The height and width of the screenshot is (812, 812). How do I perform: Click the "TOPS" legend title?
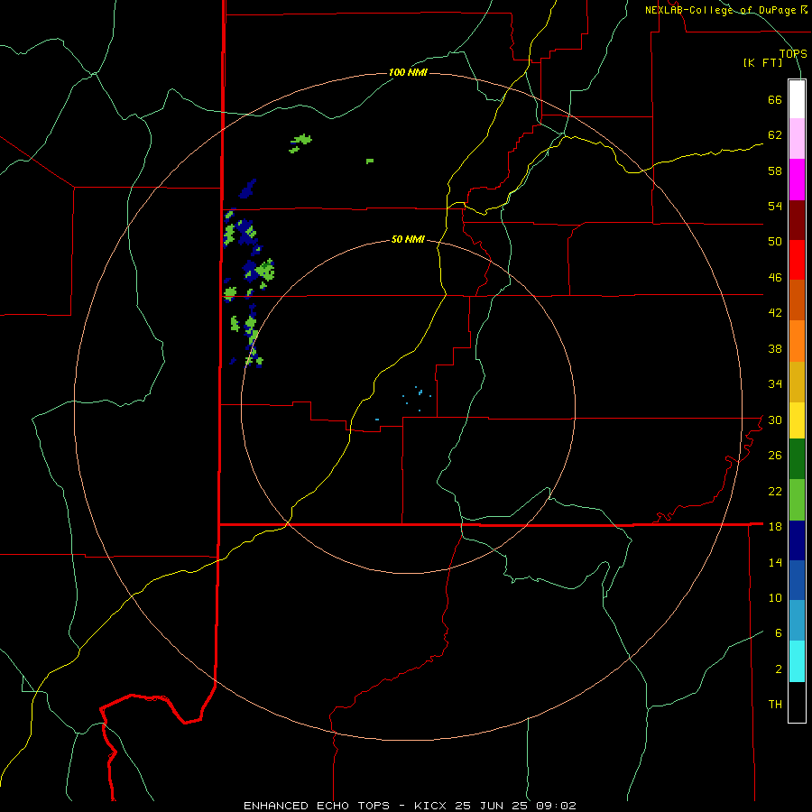pos(793,54)
